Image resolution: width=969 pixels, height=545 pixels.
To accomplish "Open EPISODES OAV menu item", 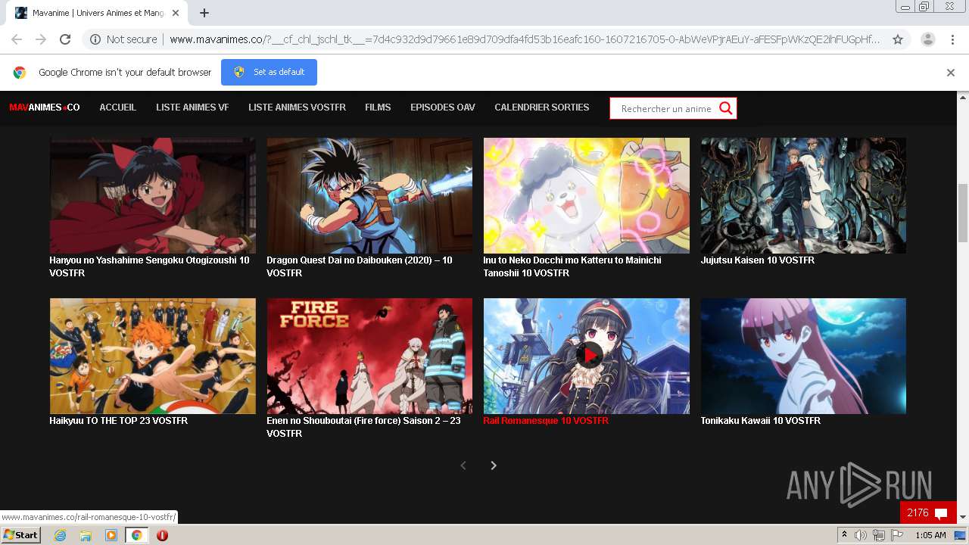I will coord(443,107).
